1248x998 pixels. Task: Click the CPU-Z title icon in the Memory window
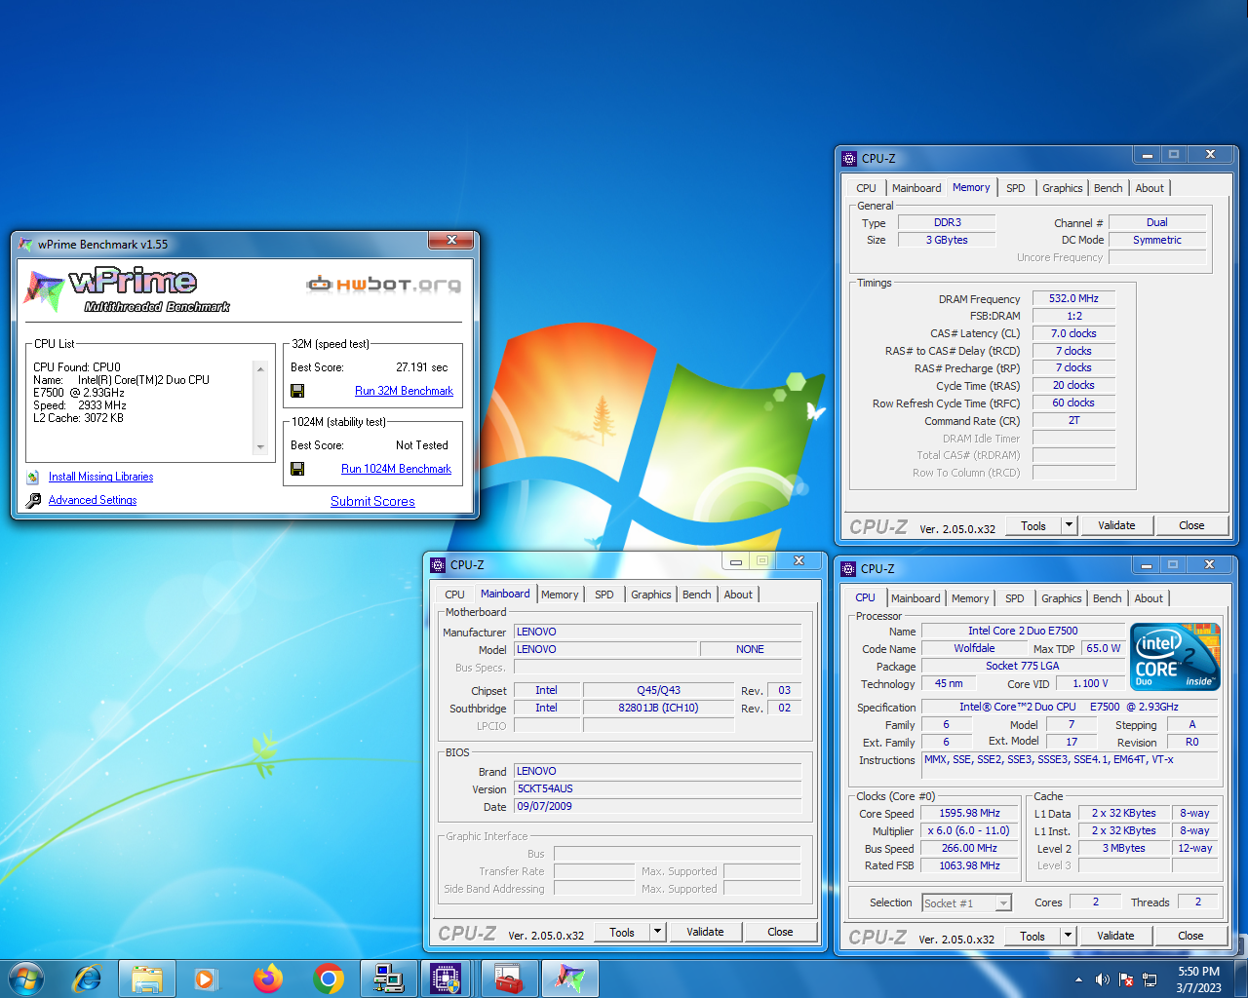[x=848, y=158]
